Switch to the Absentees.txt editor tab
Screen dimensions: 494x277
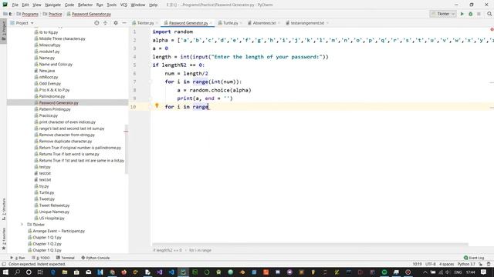click(x=264, y=23)
